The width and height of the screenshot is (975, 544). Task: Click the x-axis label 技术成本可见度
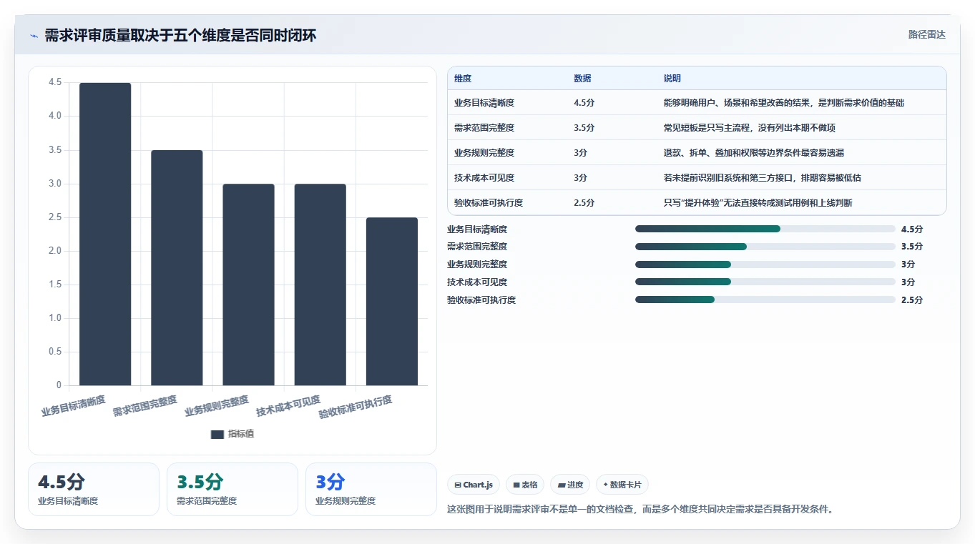point(289,405)
